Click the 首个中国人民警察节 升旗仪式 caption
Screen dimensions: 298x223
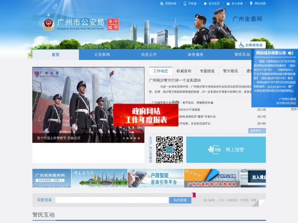click(x=59, y=138)
